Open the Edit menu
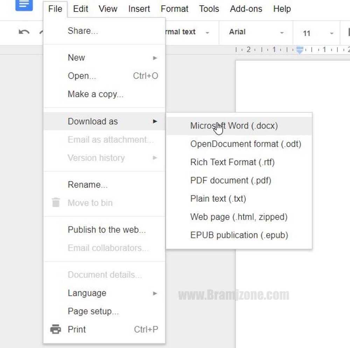Screen dimensions: 350x348 click(x=80, y=9)
